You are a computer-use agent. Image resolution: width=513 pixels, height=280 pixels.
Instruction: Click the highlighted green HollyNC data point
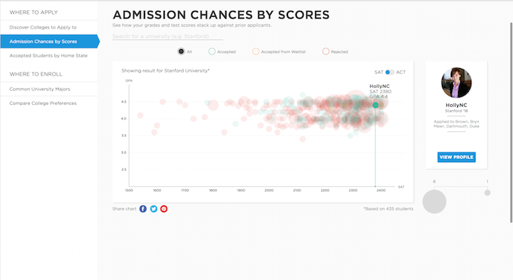coord(375,105)
